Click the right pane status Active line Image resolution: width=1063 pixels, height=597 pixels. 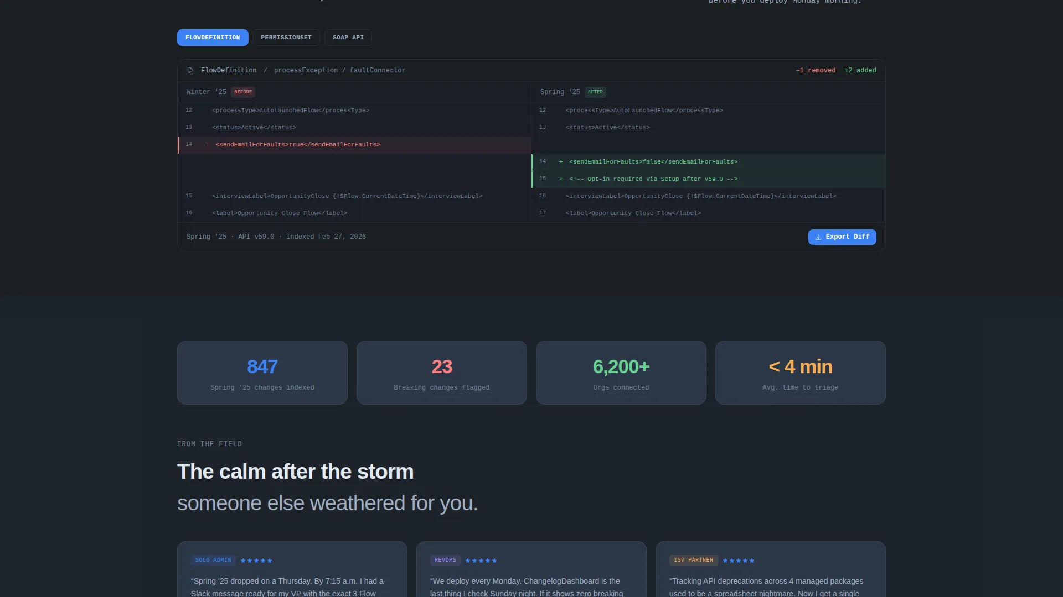point(708,128)
